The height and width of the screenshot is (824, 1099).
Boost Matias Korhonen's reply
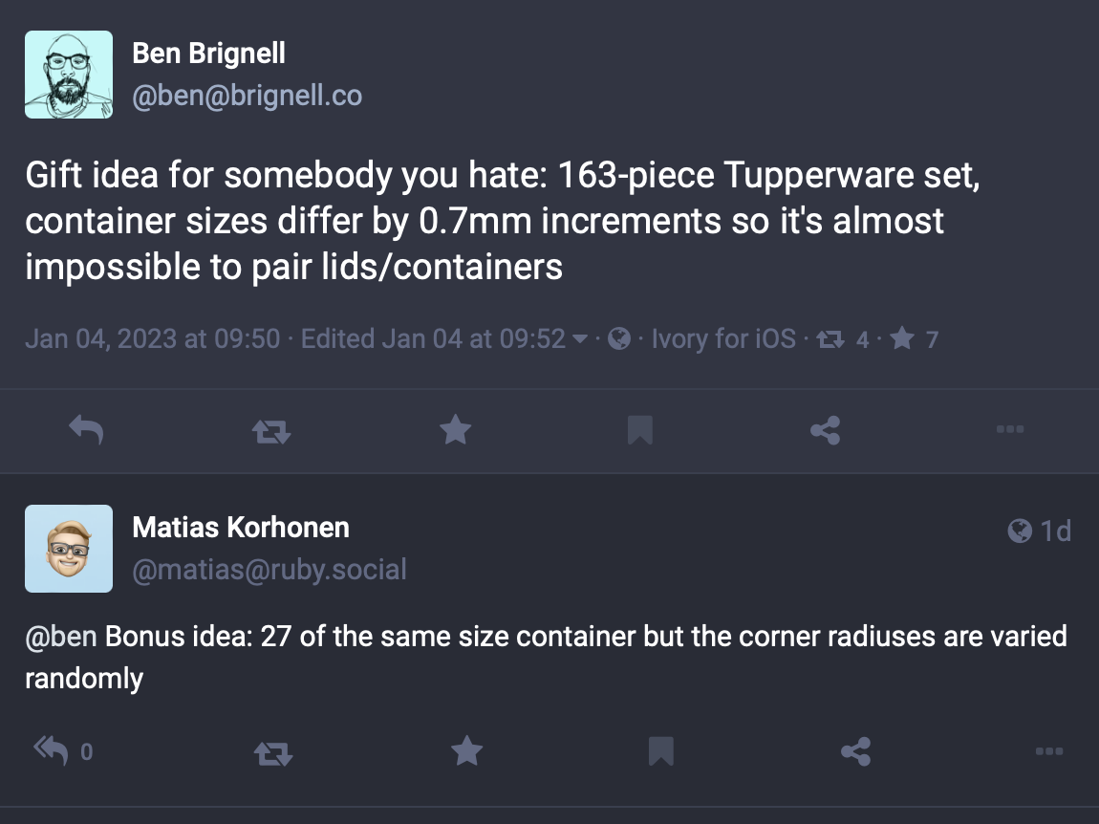coord(272,754)
